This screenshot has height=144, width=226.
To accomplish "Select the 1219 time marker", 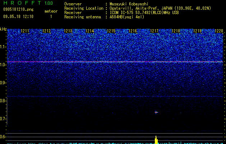I will click(197, 31).
